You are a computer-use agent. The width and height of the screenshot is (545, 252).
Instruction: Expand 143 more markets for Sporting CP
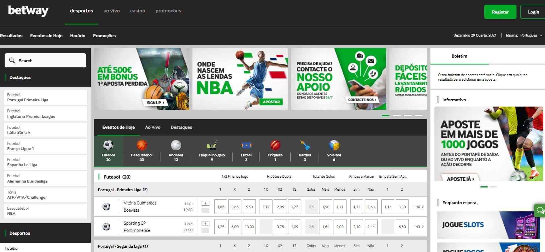[x=419, y=227]
